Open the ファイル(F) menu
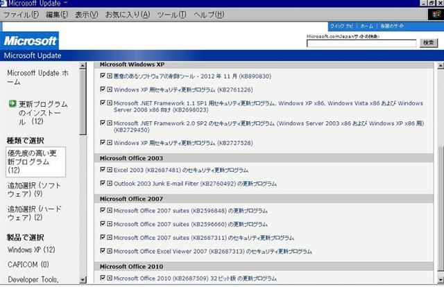 pos(21,15)
